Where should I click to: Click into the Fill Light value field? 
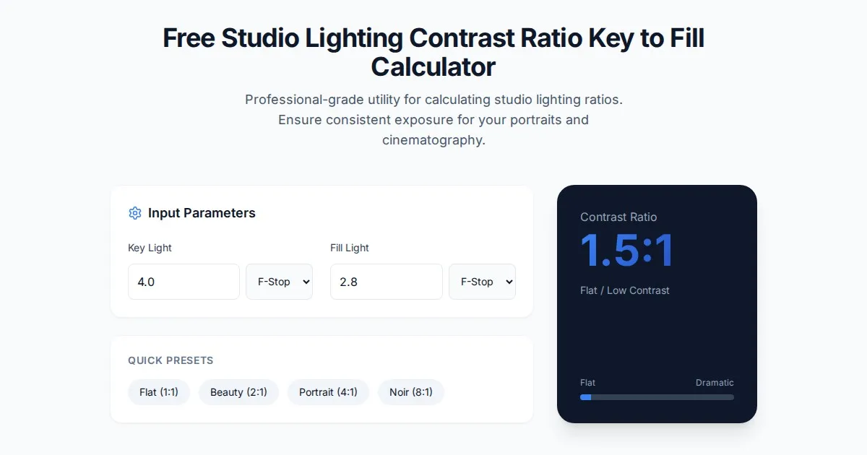(x=386, y=282)
